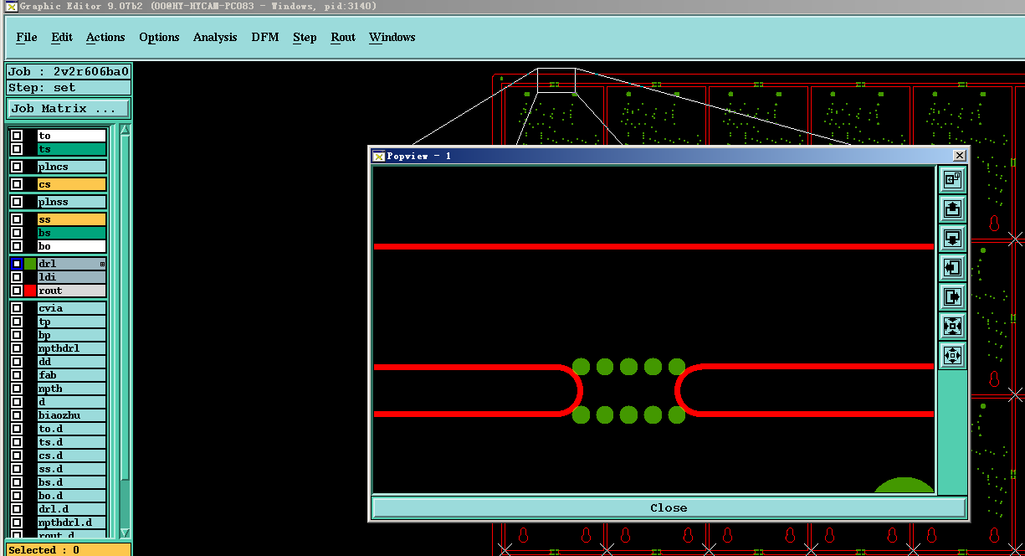Close the Popview window with X
The image size is (1025, 556).
[959, 156]
